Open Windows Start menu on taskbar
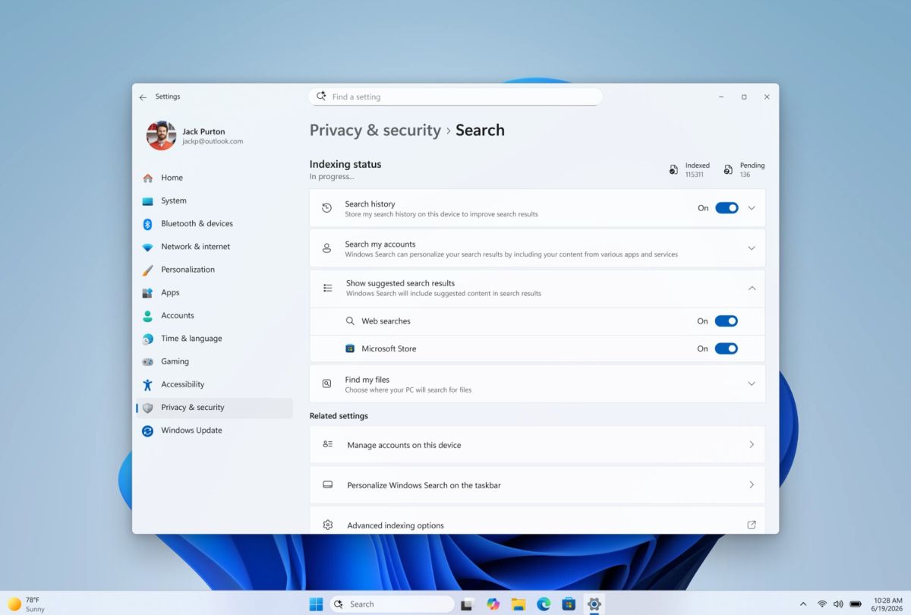 316,604
